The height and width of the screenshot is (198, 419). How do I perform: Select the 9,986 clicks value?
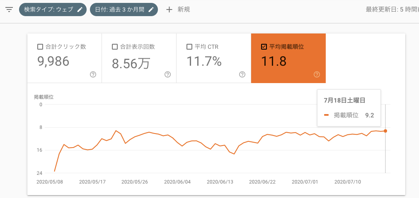pos(53,61)
